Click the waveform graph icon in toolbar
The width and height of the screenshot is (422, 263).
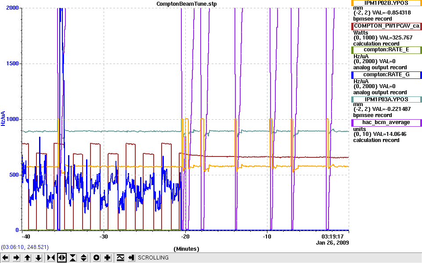click(120, 258)
